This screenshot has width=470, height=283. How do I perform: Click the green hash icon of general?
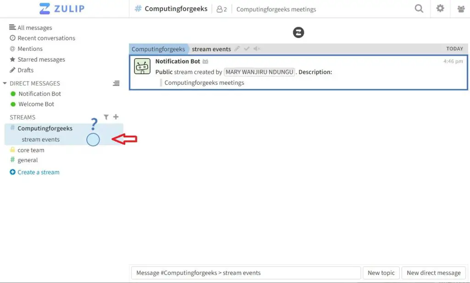[x=12, y=160]
